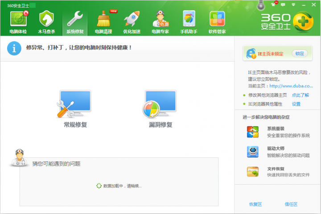Image resolution: width=321 pixels, height=214 pixels.
Task: Open 电脑体检 radar icon
Action: (x=18, y=19)
